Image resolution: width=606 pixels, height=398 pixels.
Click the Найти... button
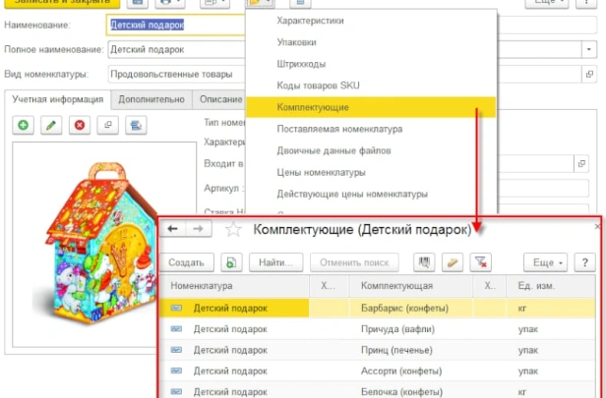(275, 262)
